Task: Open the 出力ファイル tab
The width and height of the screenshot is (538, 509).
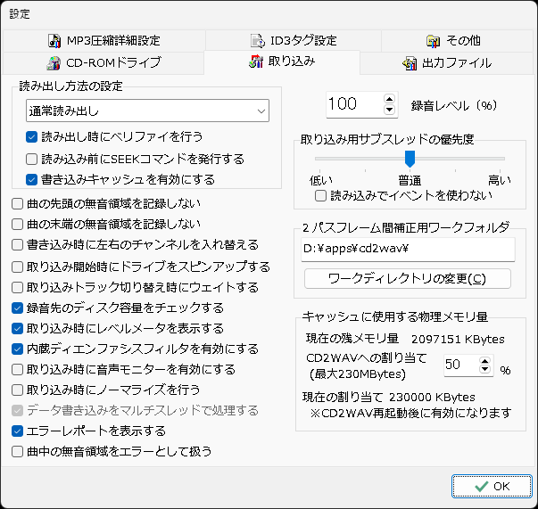Action: 447,63
